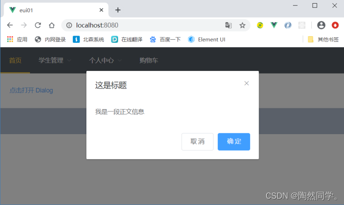
Task: Open the Element UI bookmark
Action: 207,40
